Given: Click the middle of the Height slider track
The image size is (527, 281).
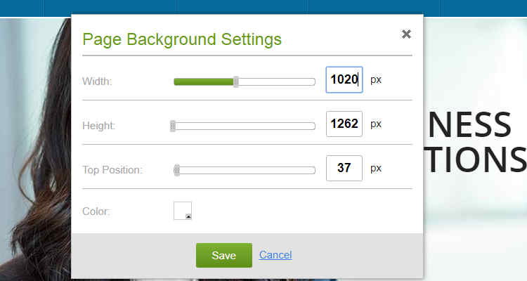Looking at the screenshot, I should pyautogui.click(x=245, y=126).
